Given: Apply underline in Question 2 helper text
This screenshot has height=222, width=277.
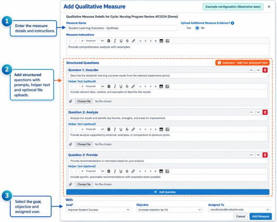Looking at the screenshot, I should [x=121, y=129].
